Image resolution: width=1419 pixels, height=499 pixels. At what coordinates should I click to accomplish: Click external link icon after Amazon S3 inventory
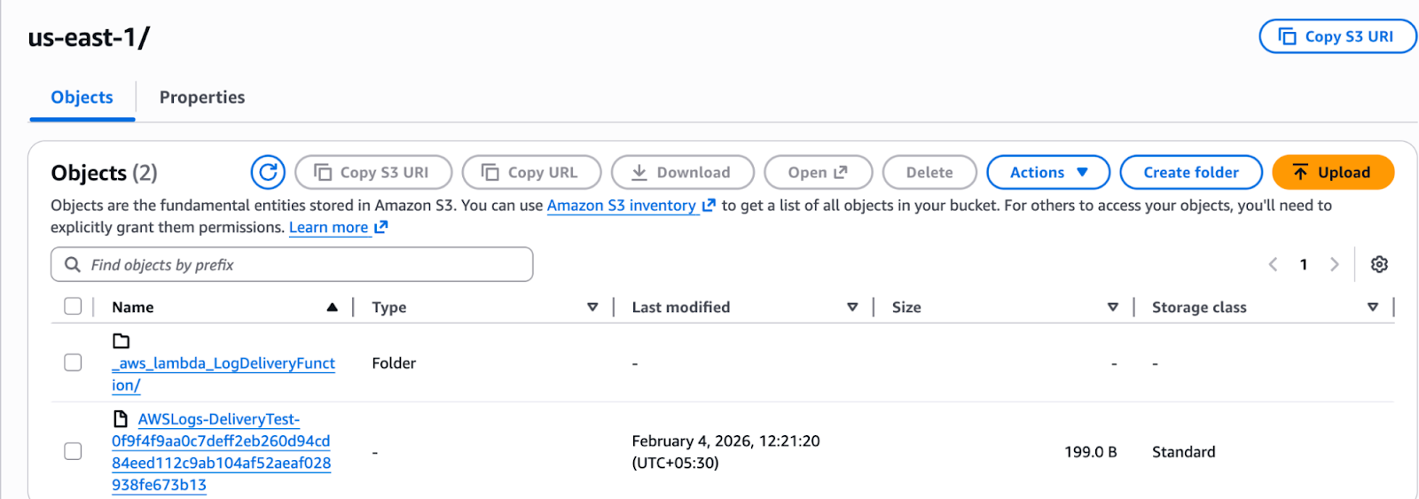709,205
